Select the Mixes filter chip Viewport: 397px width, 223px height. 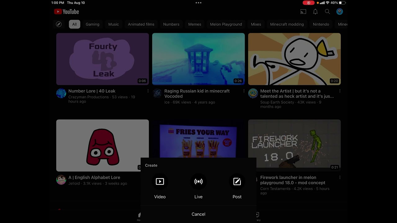click(x=256, y=24)
